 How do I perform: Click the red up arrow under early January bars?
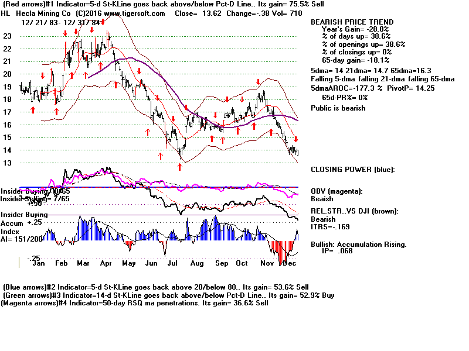point(33,109)
